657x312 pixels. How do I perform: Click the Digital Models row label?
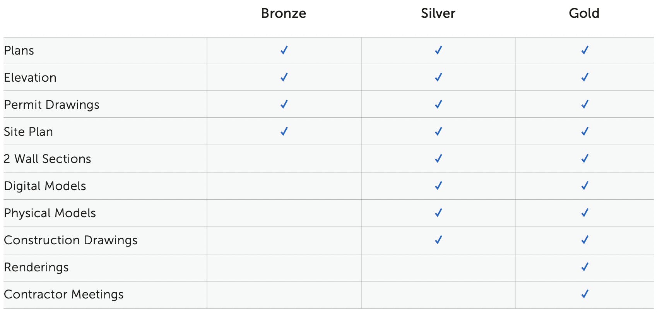(45, 186)
